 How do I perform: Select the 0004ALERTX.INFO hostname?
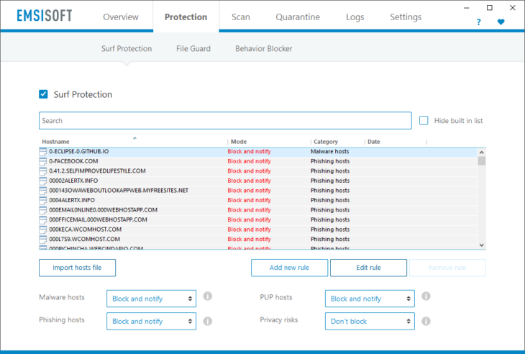coord(72,200)
